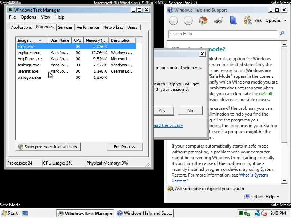Click the Back arrow in Help and Support
This screenshot has height=218, width=291.
coord(174,20)
